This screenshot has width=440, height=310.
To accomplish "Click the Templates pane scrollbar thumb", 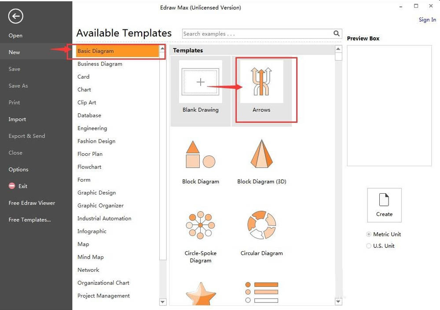I will pyautogui.click(x=338, y=57).
